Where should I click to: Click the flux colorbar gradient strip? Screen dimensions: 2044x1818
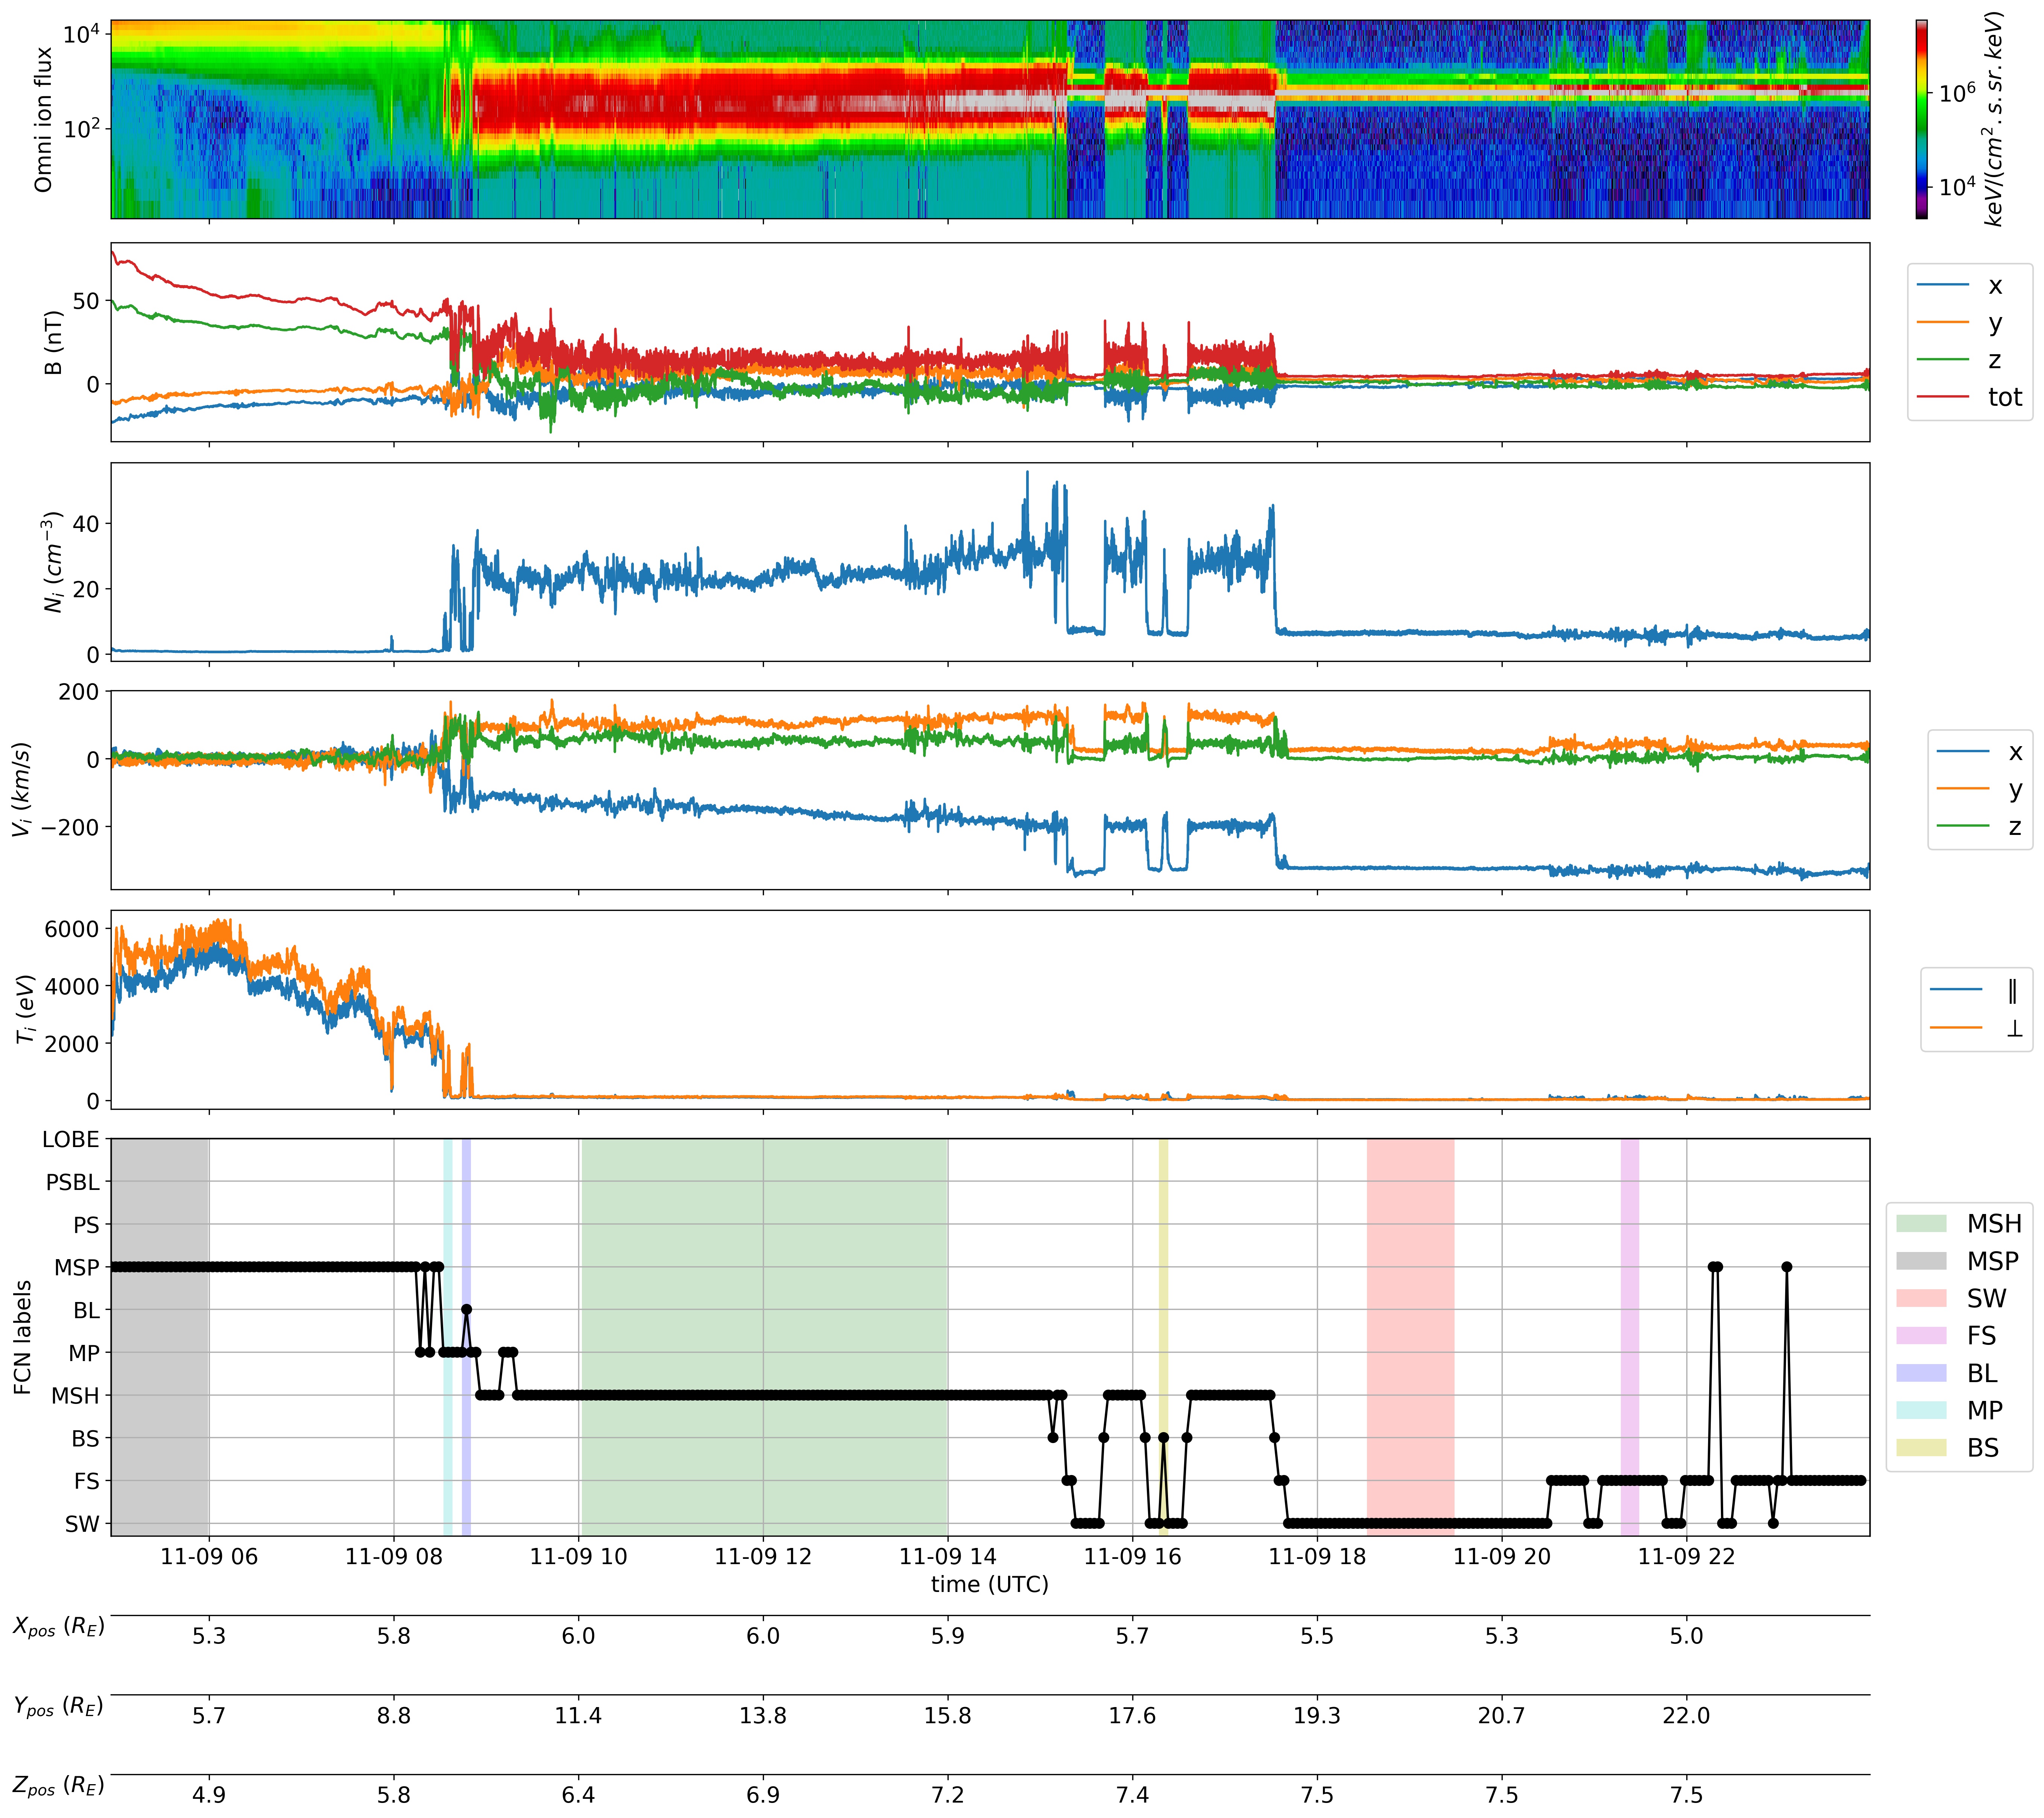coord(1921,119)
